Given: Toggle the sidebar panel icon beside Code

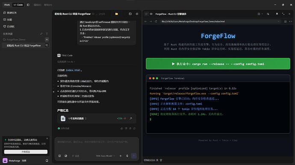Looking at the screenshot, I should pyautogui.click(x=28, y=5).
